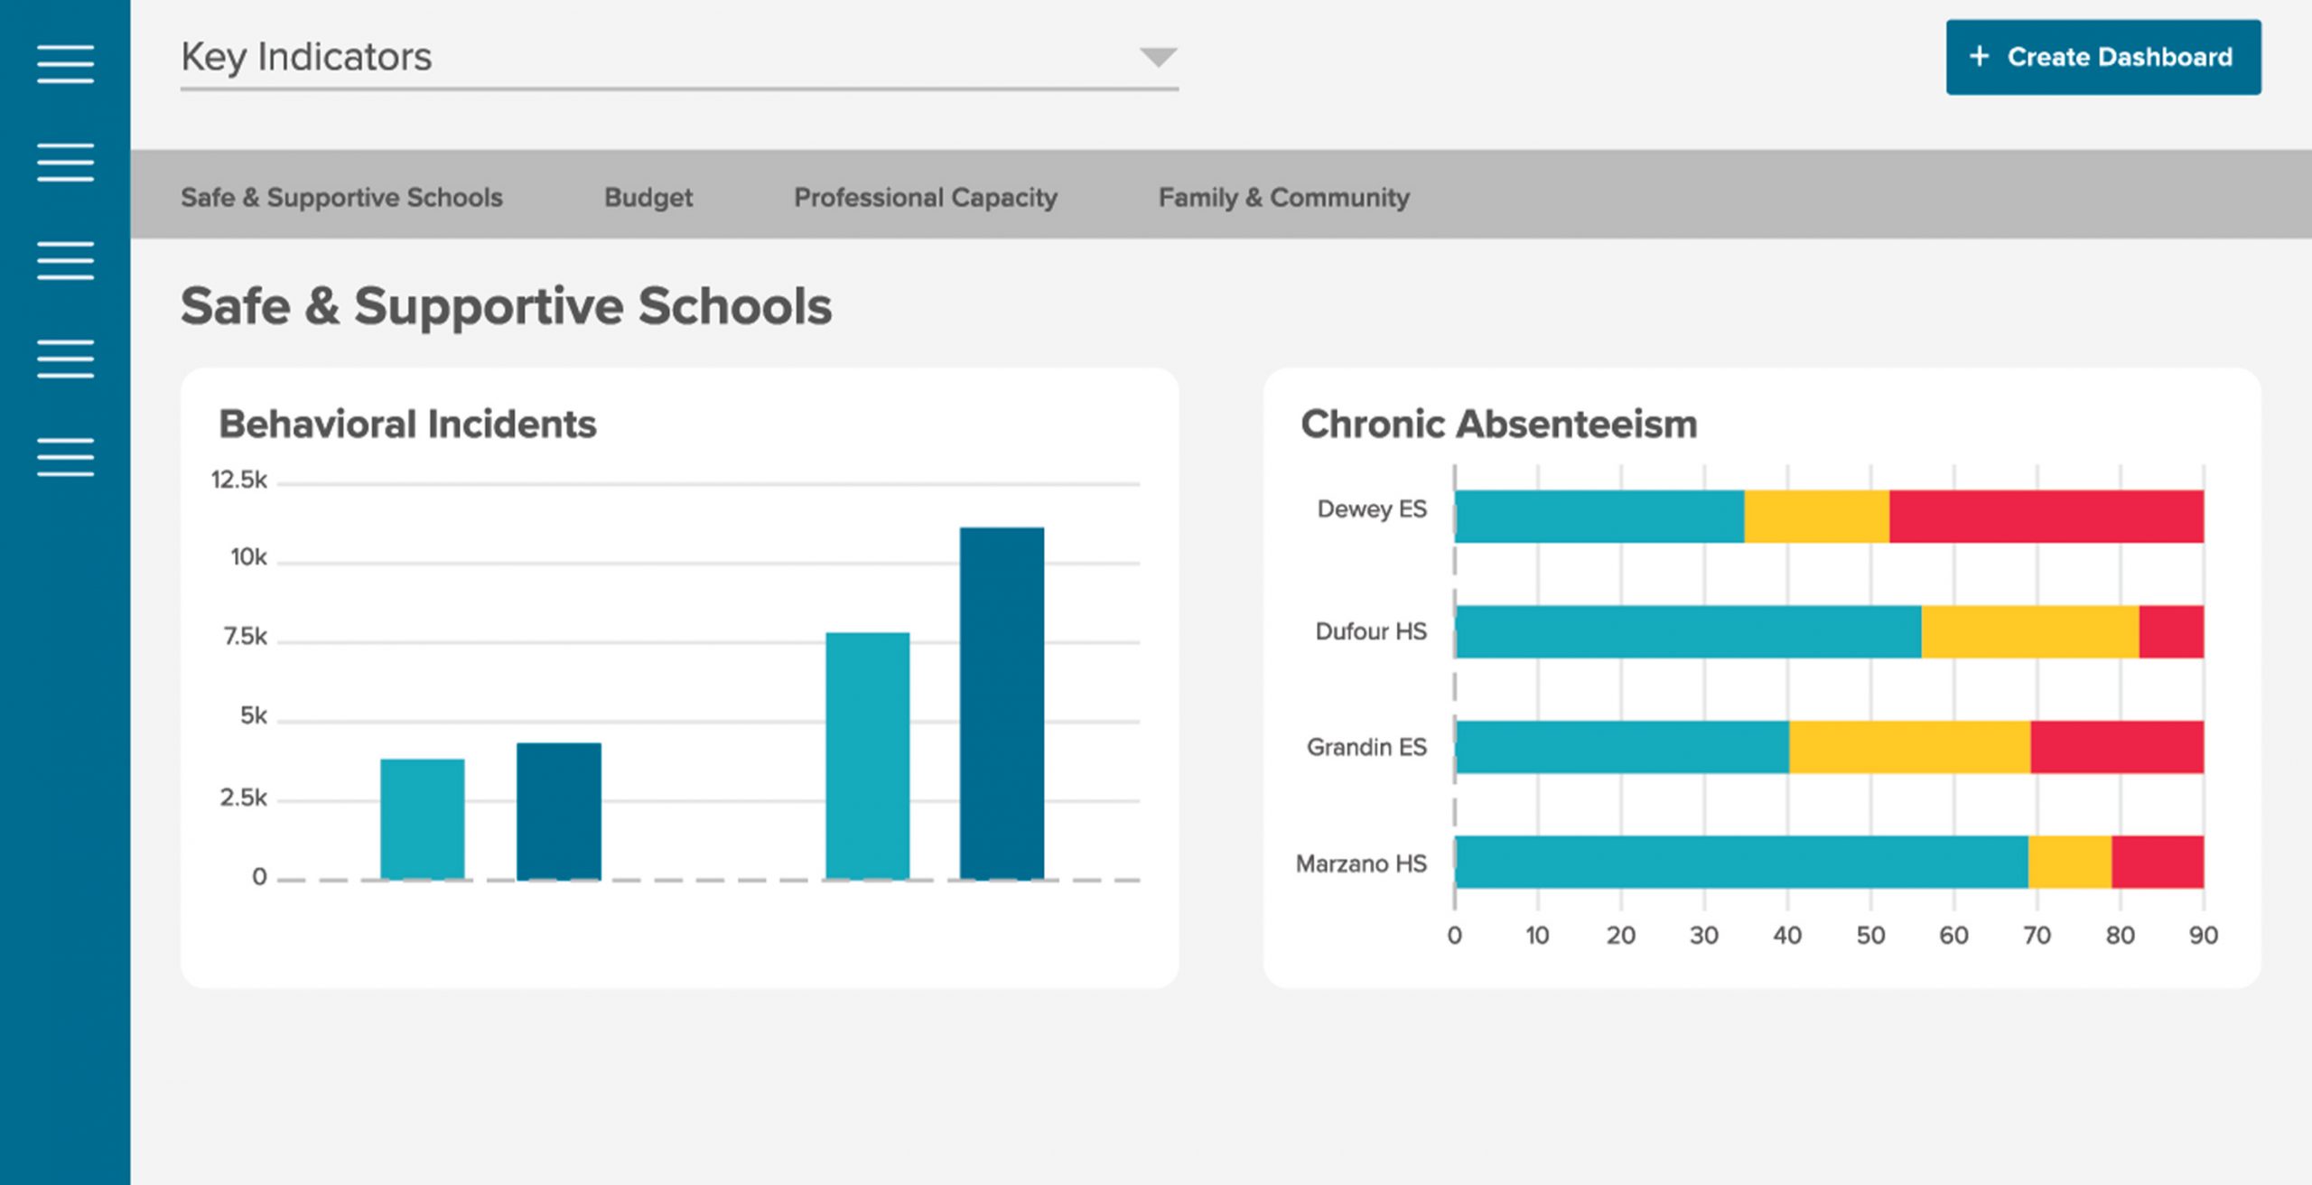Click the Key Indicators selector text
This screenshot has height=1185, width=2312.
[x=306, y=57]
